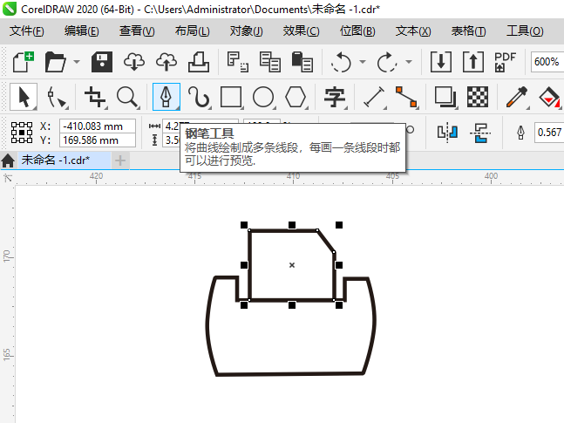Go to the Welcome home tab icon
The width and height of the screenshot is (564, 423).
tap(8, 160)
